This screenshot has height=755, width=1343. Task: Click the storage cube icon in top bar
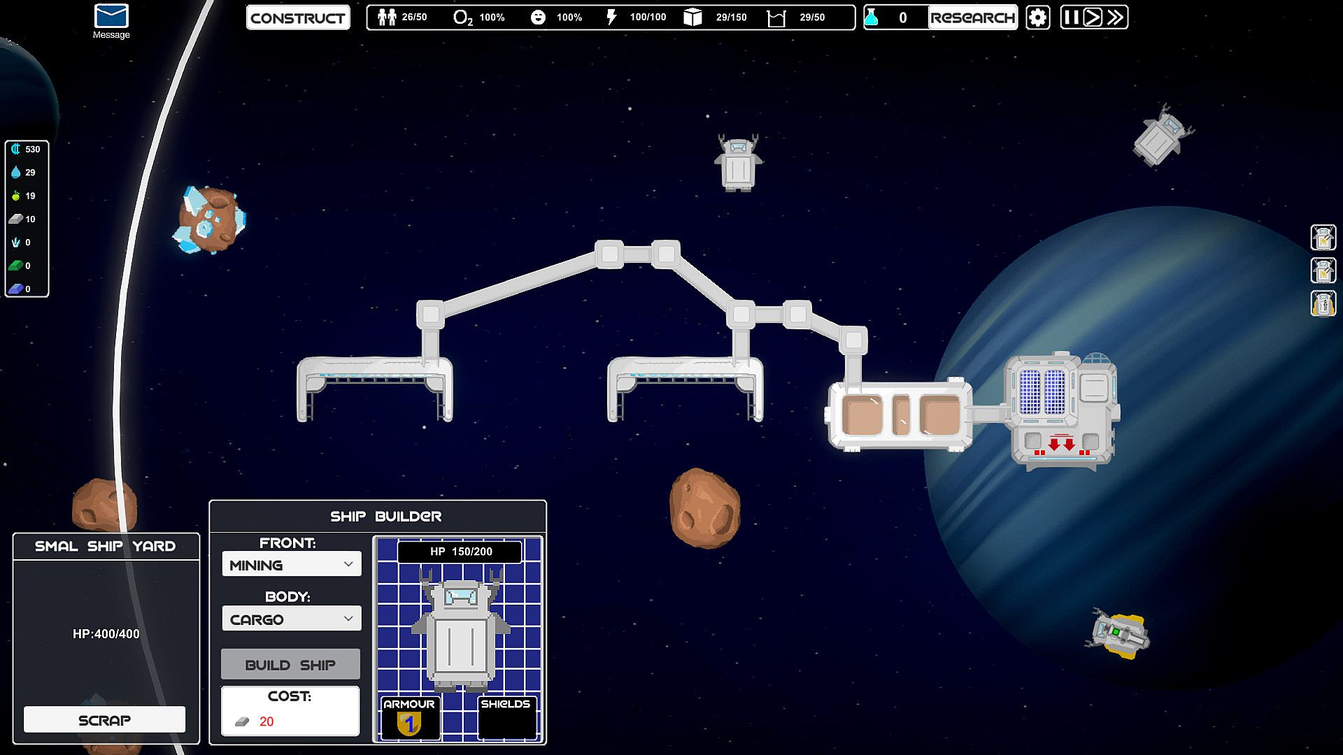(692, 17)
